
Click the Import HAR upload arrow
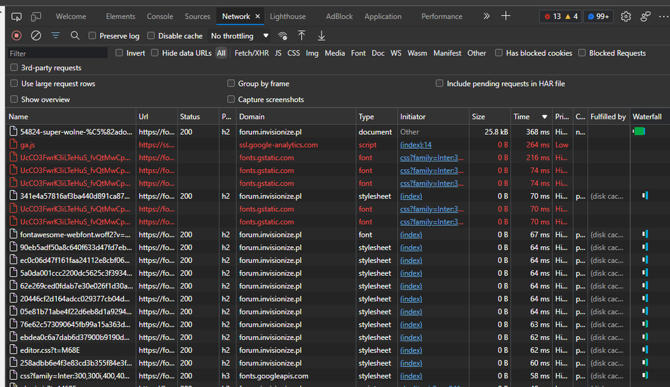302,36
